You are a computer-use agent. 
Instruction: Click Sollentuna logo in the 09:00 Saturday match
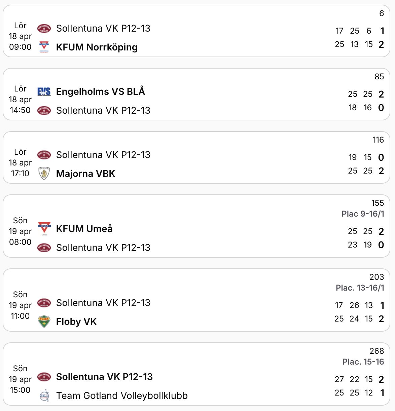click(44, 28)
